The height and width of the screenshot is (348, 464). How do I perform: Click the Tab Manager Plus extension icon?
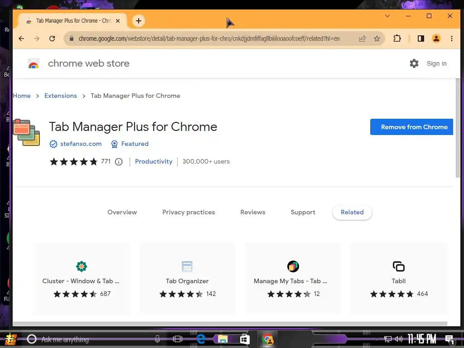(26, 132)
